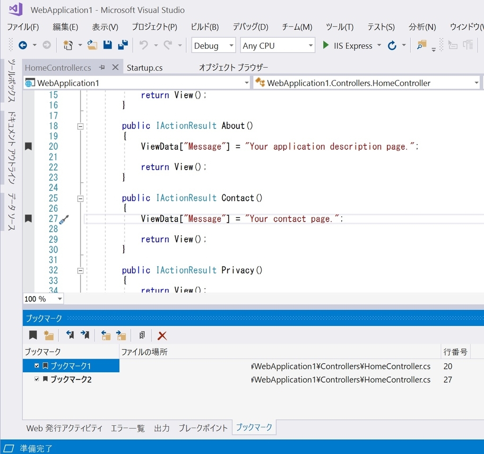
Task: Jump to next bookmark in folder
Action: (121, 335)
